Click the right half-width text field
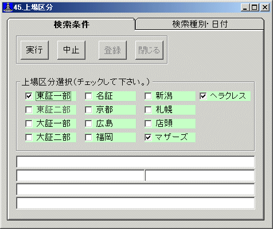This screenshot has width=273, height=229. (200, 176)
